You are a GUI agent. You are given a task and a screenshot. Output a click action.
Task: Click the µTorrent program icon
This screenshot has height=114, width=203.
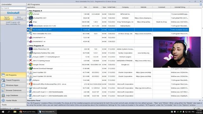[31, 14]
